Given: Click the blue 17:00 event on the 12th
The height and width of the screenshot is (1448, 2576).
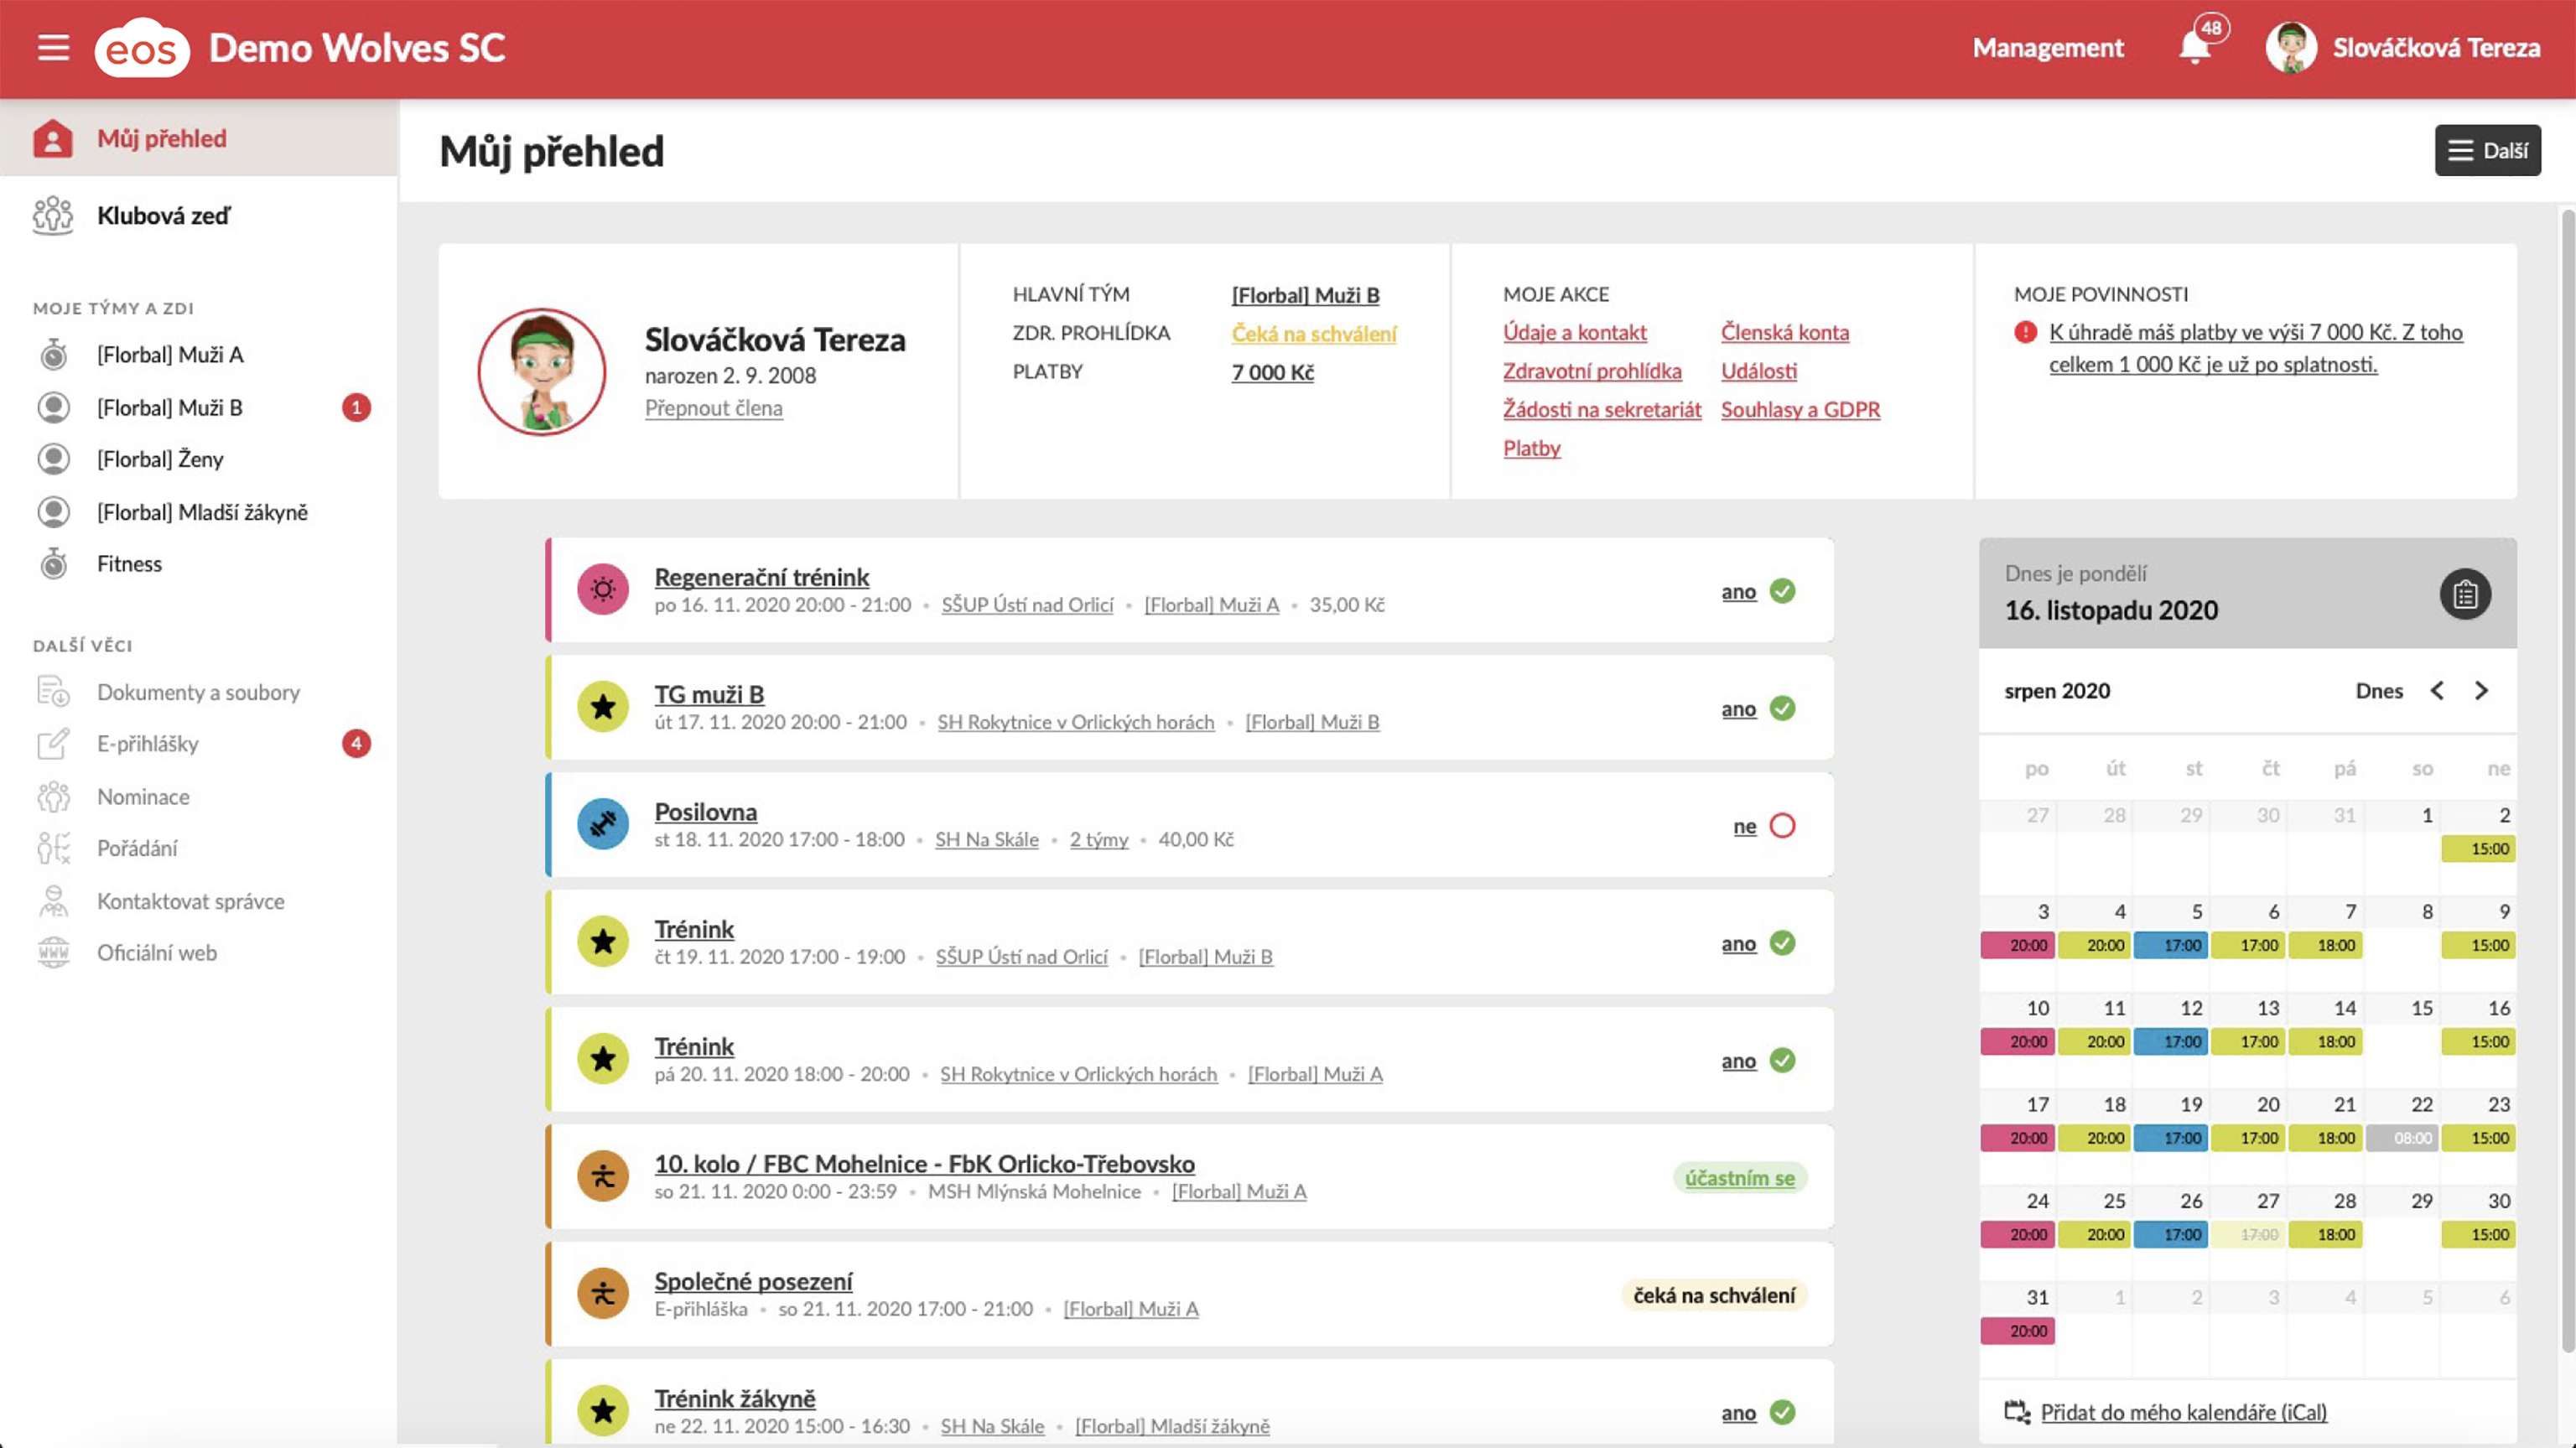Looking at the screenshot, I should (x=2170, y=1041).
